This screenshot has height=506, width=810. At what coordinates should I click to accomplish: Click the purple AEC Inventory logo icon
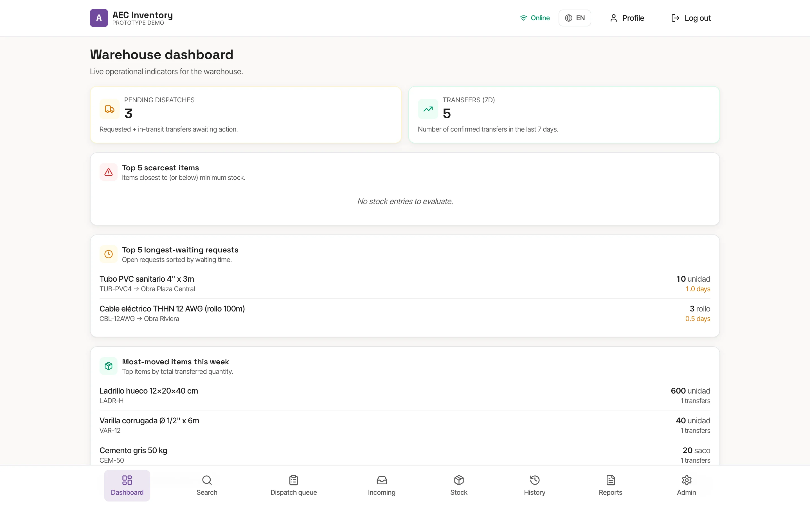coord(99,18)
